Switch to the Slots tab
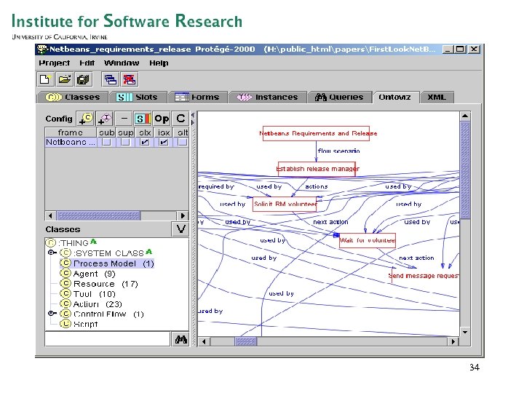 [x=138, y=98]
